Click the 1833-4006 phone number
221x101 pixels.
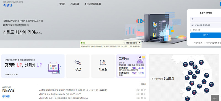pyautogui.click(x=138, y=68)
